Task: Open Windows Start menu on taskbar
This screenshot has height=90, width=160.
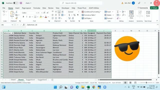Action: pyautogui.click(x=55, y=87)
